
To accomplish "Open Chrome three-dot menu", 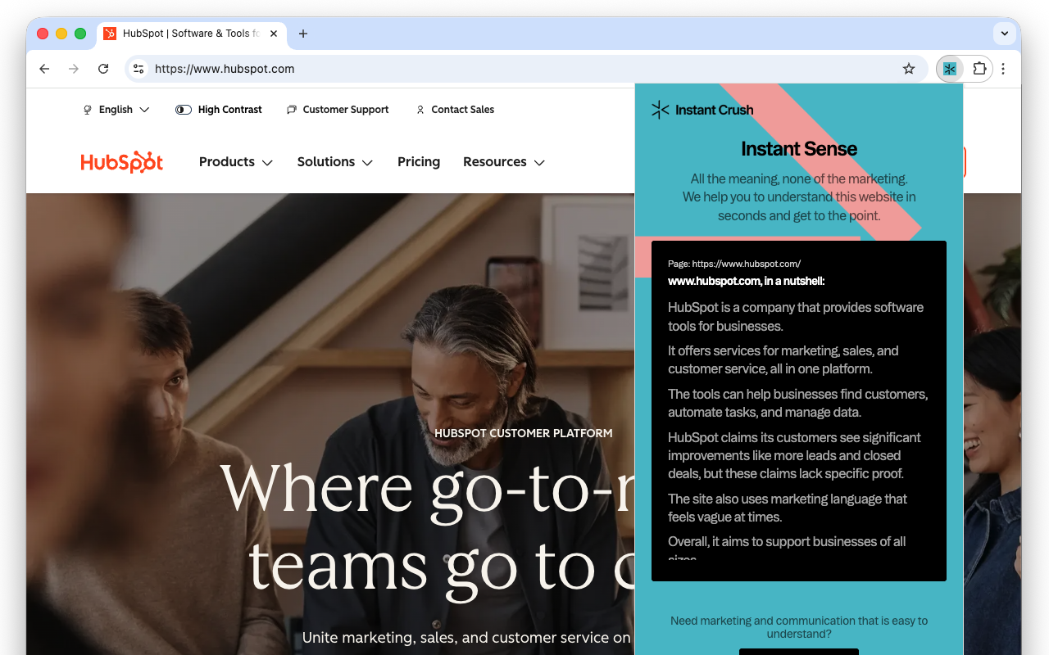I will [x=1003, y=69].
